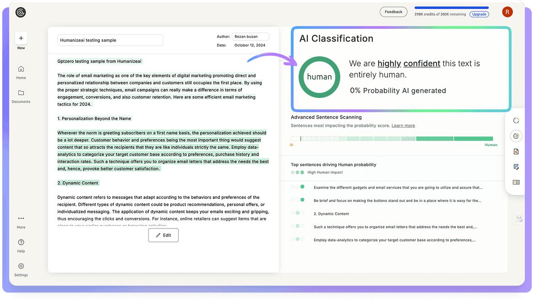
Task: Open the 'Learn more' link under Advanced Sentence Scanning
Action: tap(403, 125)
